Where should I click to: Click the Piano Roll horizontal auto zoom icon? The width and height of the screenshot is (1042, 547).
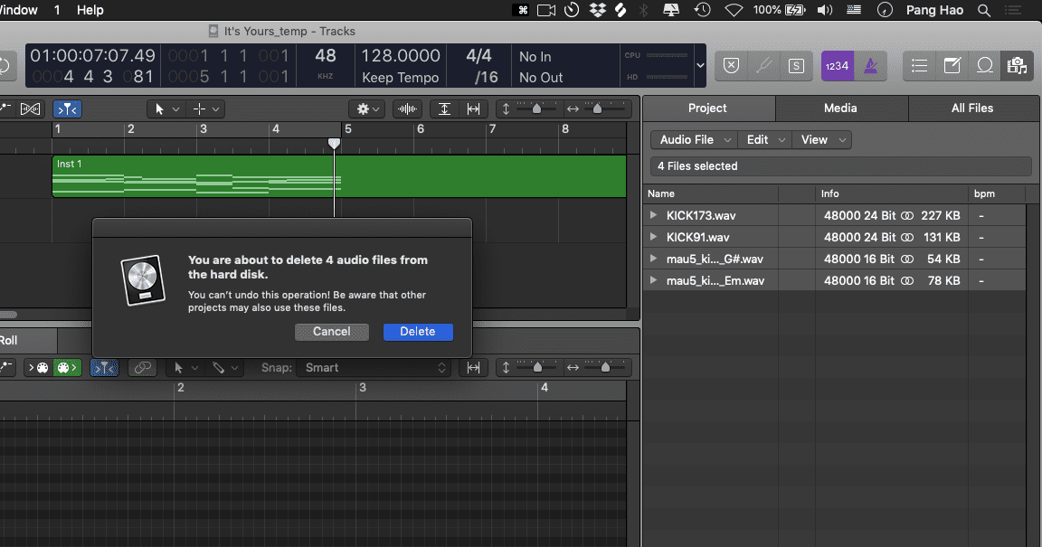point(473,368)
